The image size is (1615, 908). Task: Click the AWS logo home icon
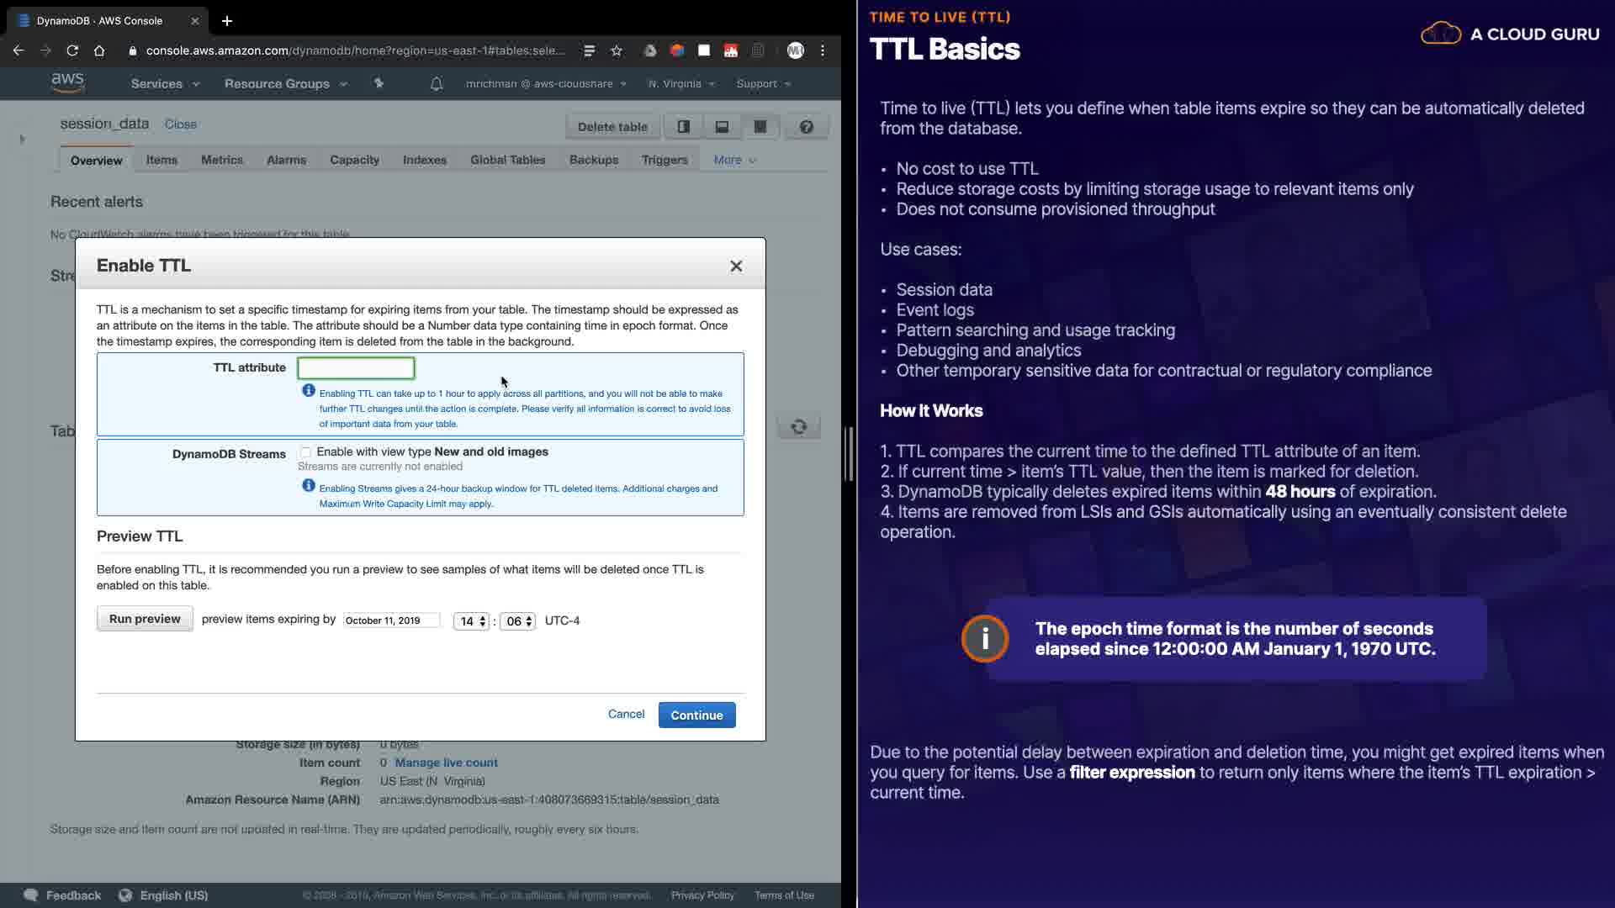(x=67, y=82)
